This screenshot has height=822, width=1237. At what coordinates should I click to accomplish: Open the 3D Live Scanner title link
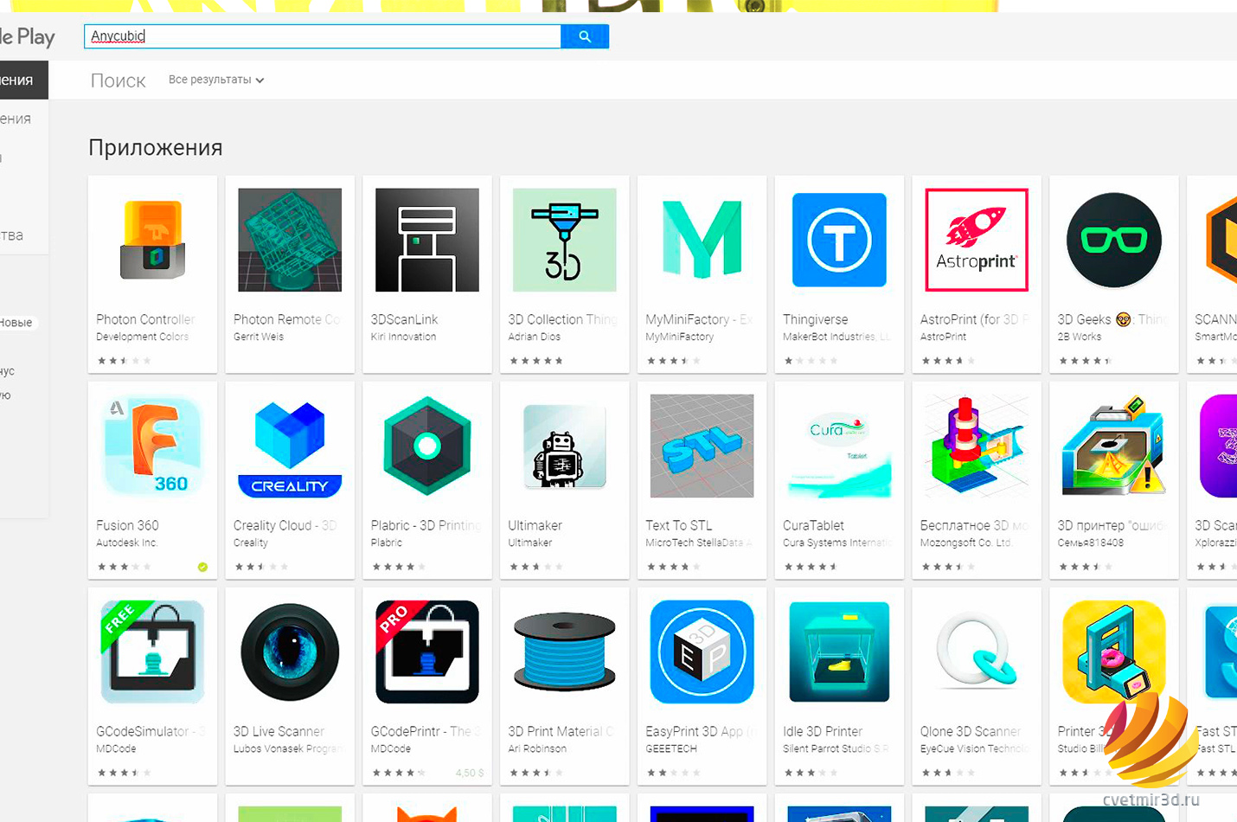tap(279, 731)
